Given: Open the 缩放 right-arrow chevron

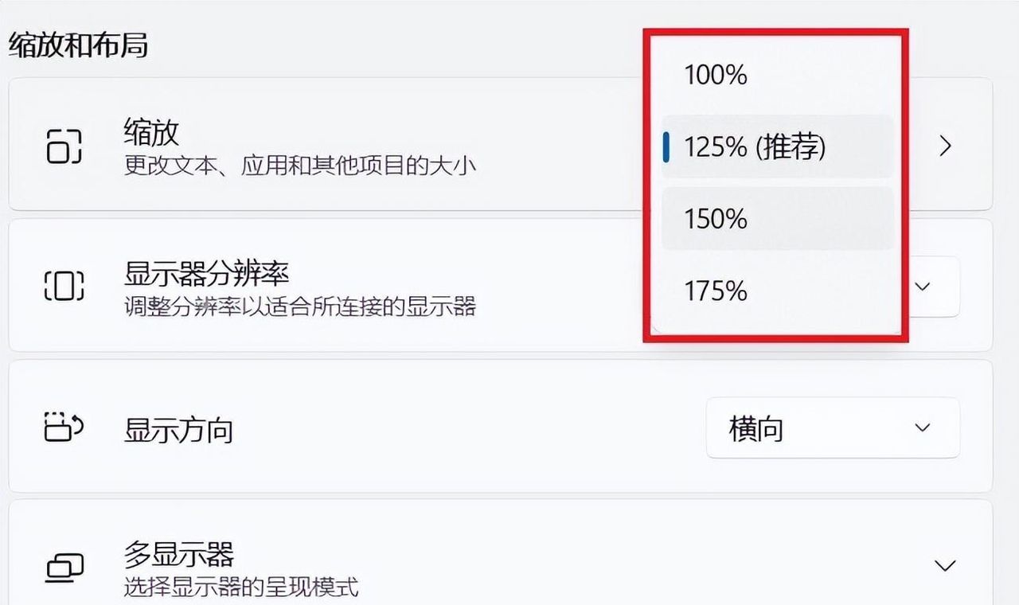Looking at the screenshot, I should pyautogui.click(x=946, y=146).
